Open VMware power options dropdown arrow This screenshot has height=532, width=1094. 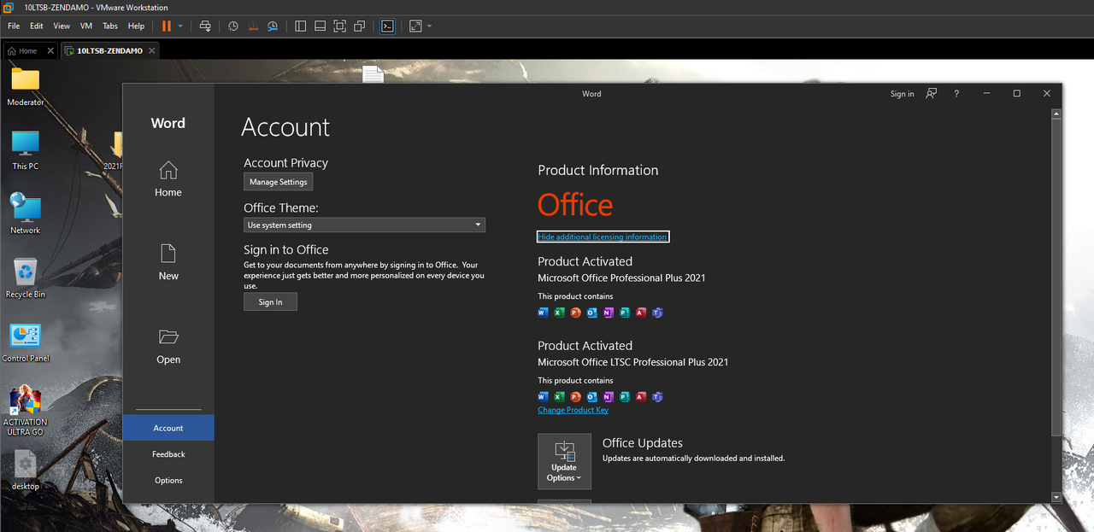point(180,26)
